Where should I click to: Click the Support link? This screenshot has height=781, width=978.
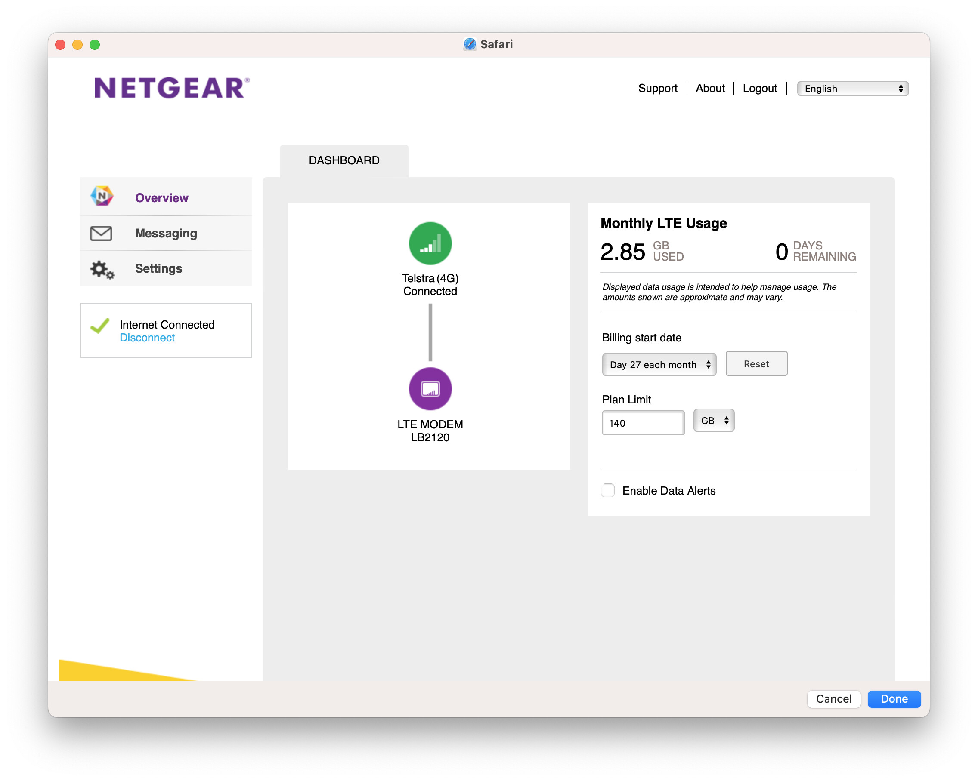(657, 88)
